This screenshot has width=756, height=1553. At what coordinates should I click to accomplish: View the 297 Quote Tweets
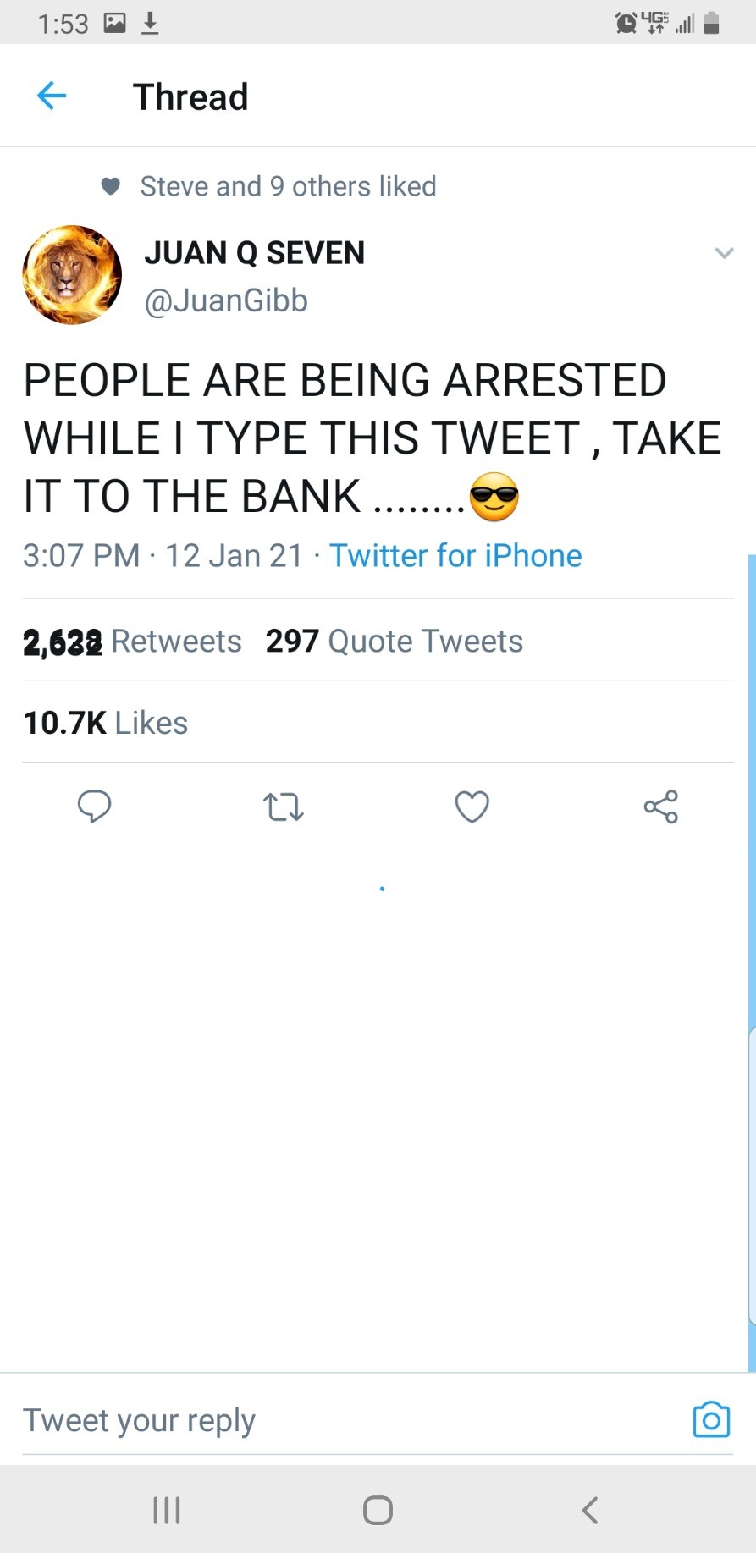coord(394,642)
